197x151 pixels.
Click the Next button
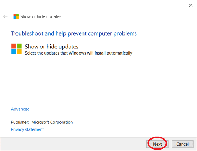pos(158,144)
